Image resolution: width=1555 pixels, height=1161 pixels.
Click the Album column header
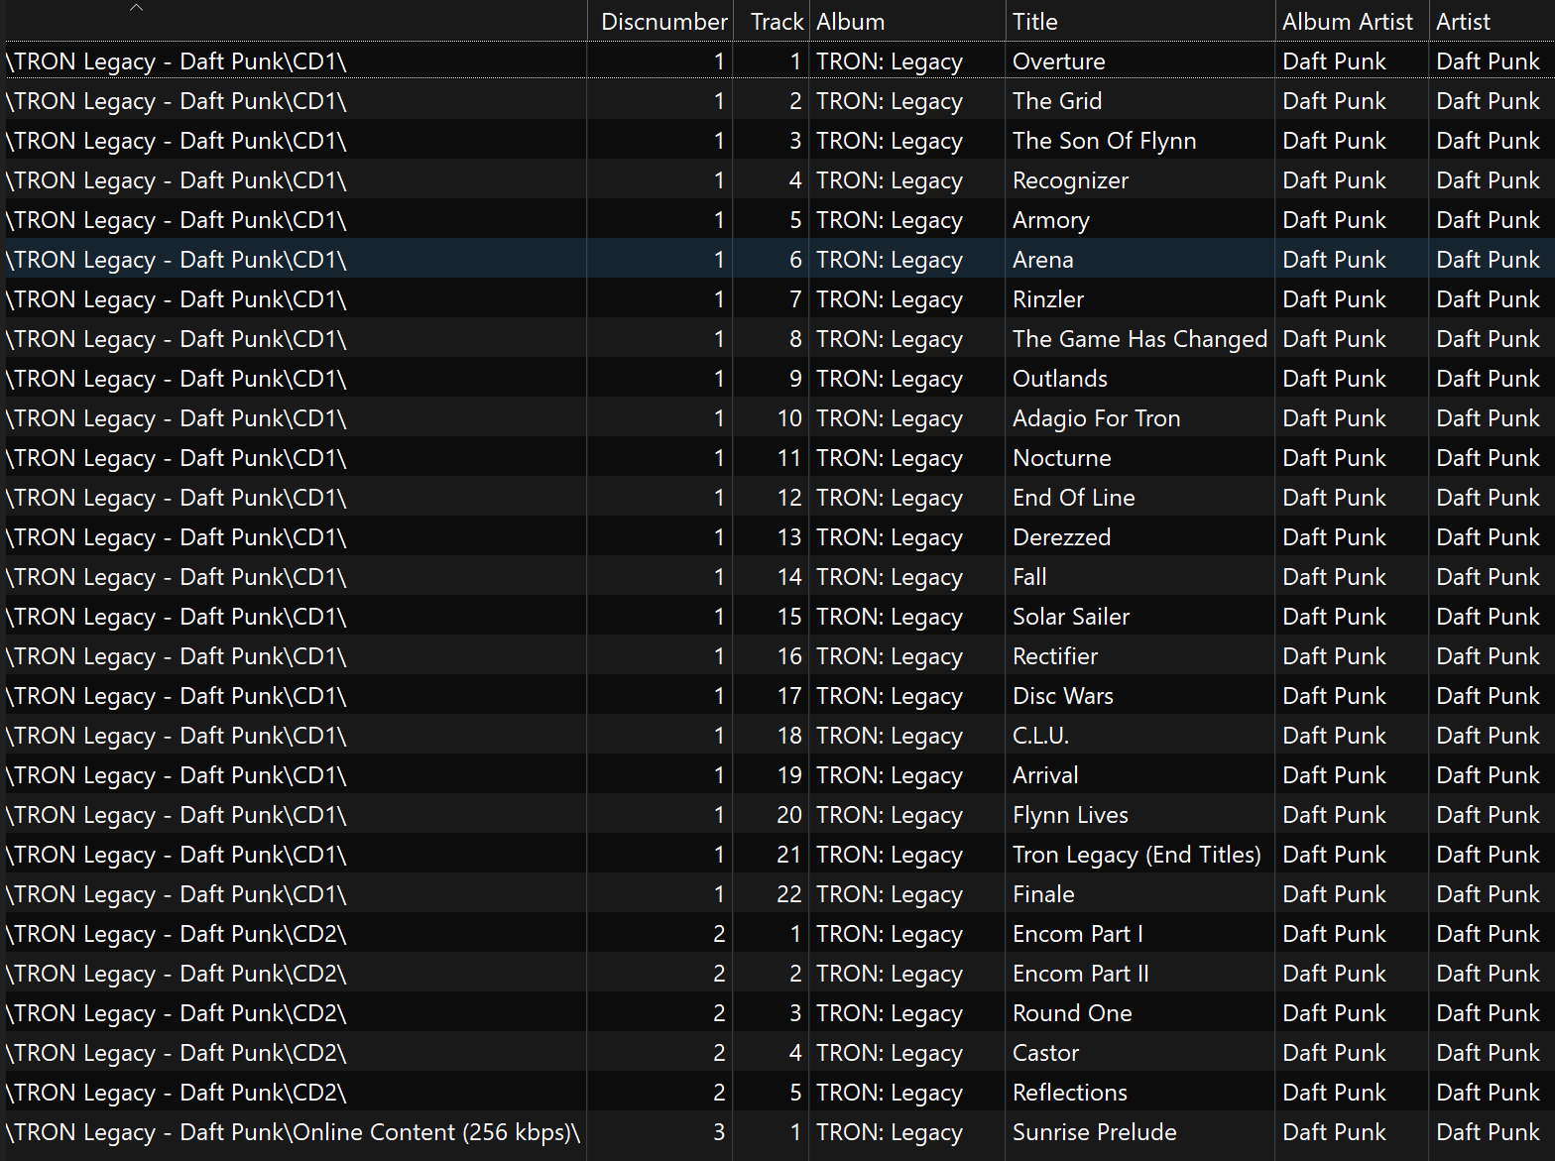click(x=850, y=22)
